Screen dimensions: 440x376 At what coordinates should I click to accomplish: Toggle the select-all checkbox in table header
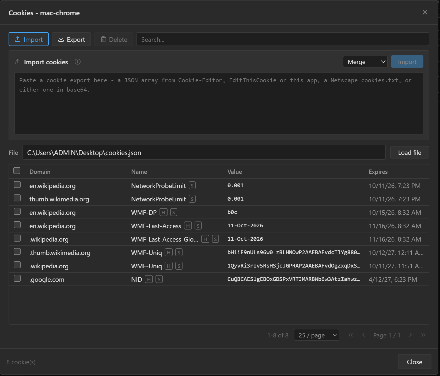point(17,171)
